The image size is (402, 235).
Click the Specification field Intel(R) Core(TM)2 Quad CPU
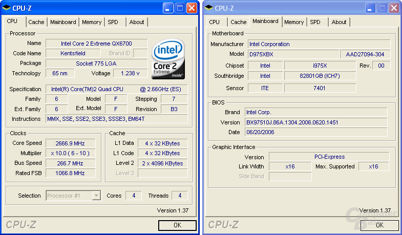pyautogui.click(x=116, y=89)
